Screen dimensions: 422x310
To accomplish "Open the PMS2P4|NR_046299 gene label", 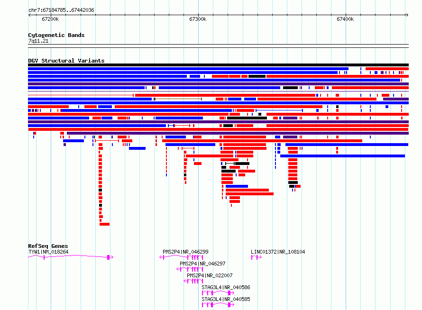I will pos(185,252).
